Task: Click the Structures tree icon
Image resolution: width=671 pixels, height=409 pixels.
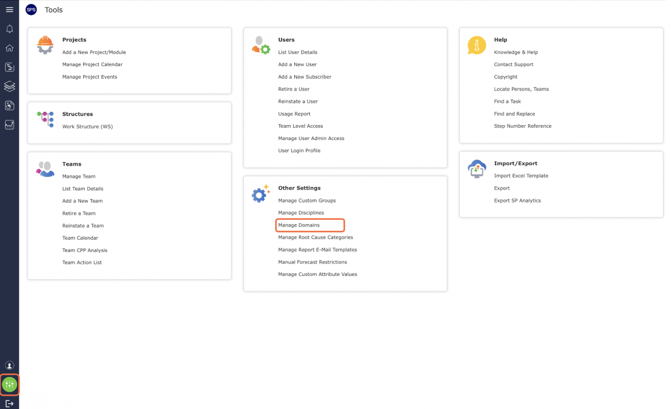Action: (x=45, y=119)
